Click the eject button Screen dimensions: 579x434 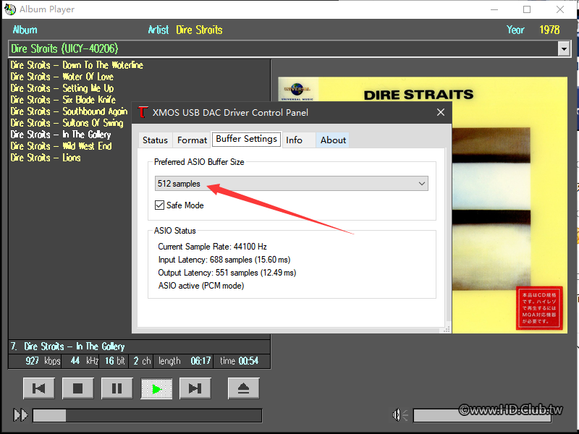[x=244, y=388]
